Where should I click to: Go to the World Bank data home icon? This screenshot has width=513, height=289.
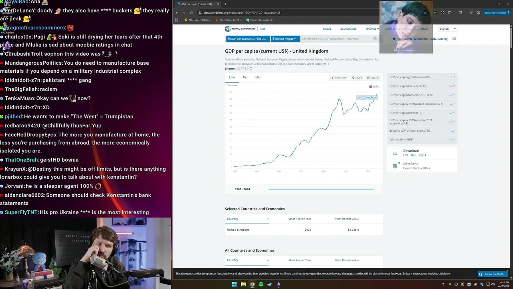[x=394, y=39]
